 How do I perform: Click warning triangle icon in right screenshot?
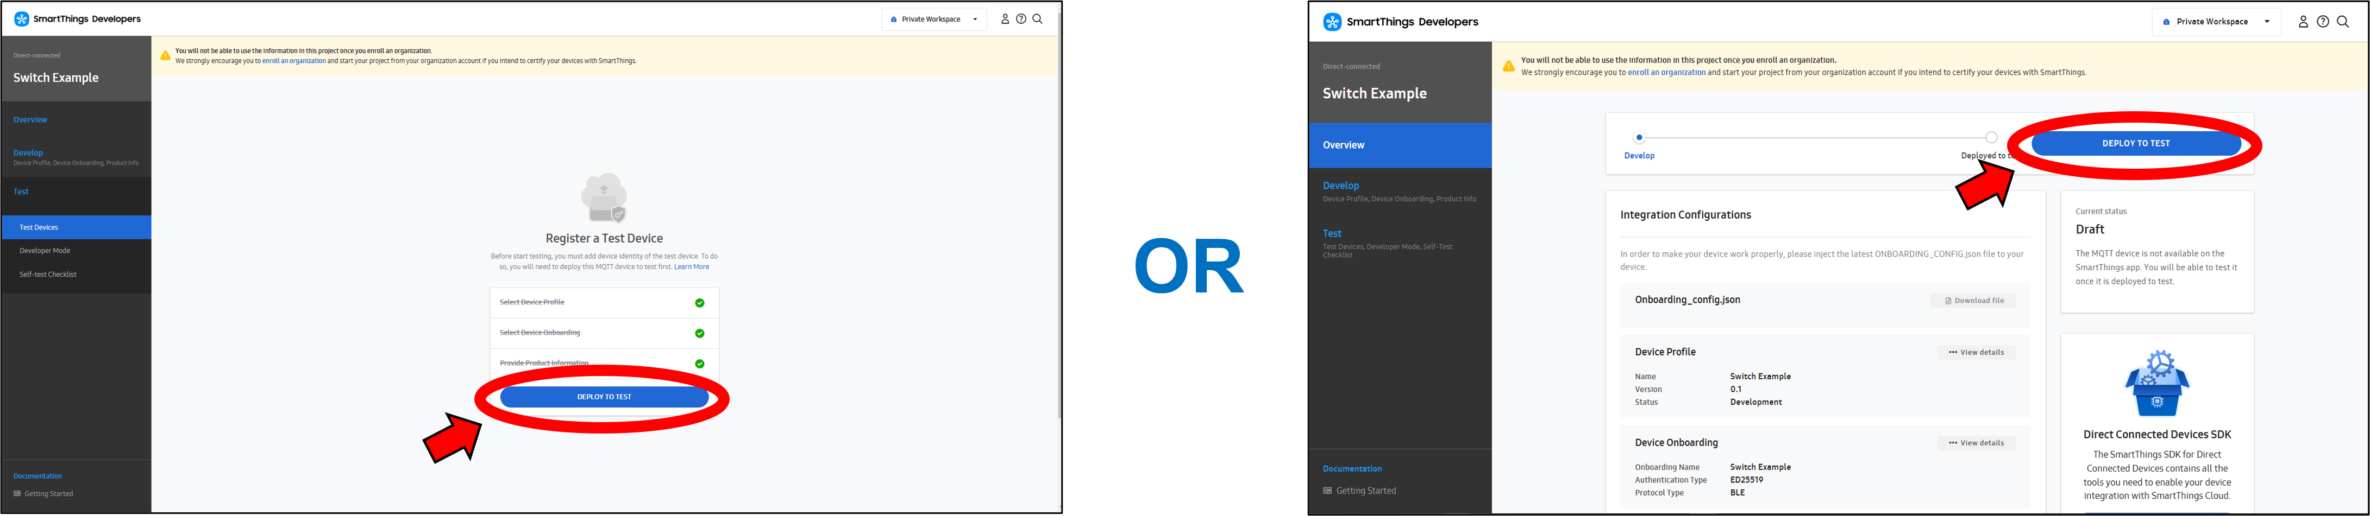1509,66
